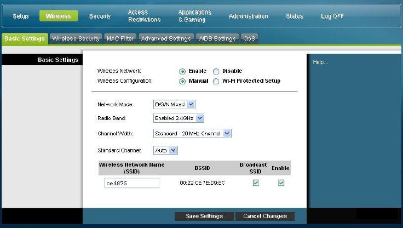Select the Enable radio for Wireless Network
The width and height of the screenshot is (403, 228).
(182, 71)
